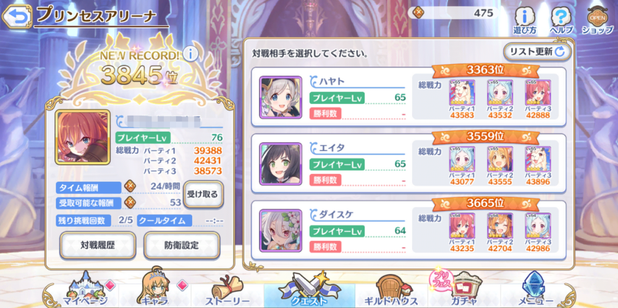Select opponent ハヤト's avatar

click(281, 97)
